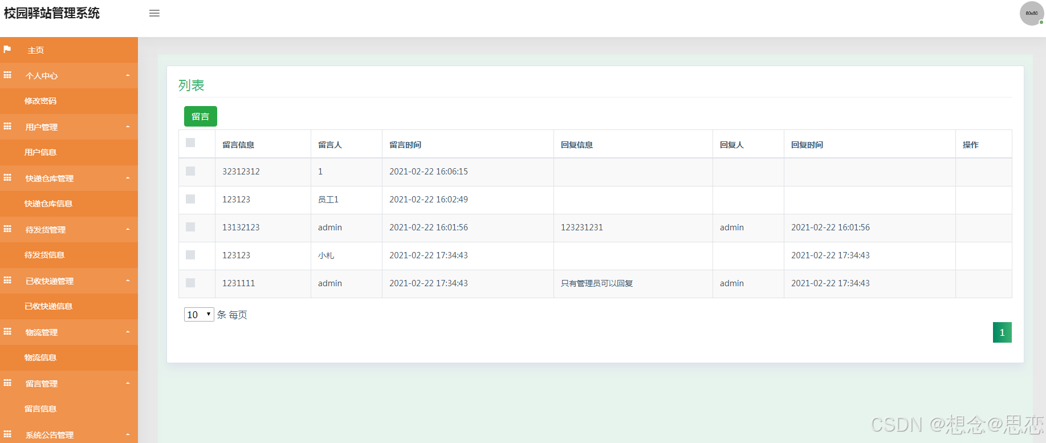Collapse the 留言管理 menu arrow
The height and width of the screenshot is (443, 1046).
128,383
